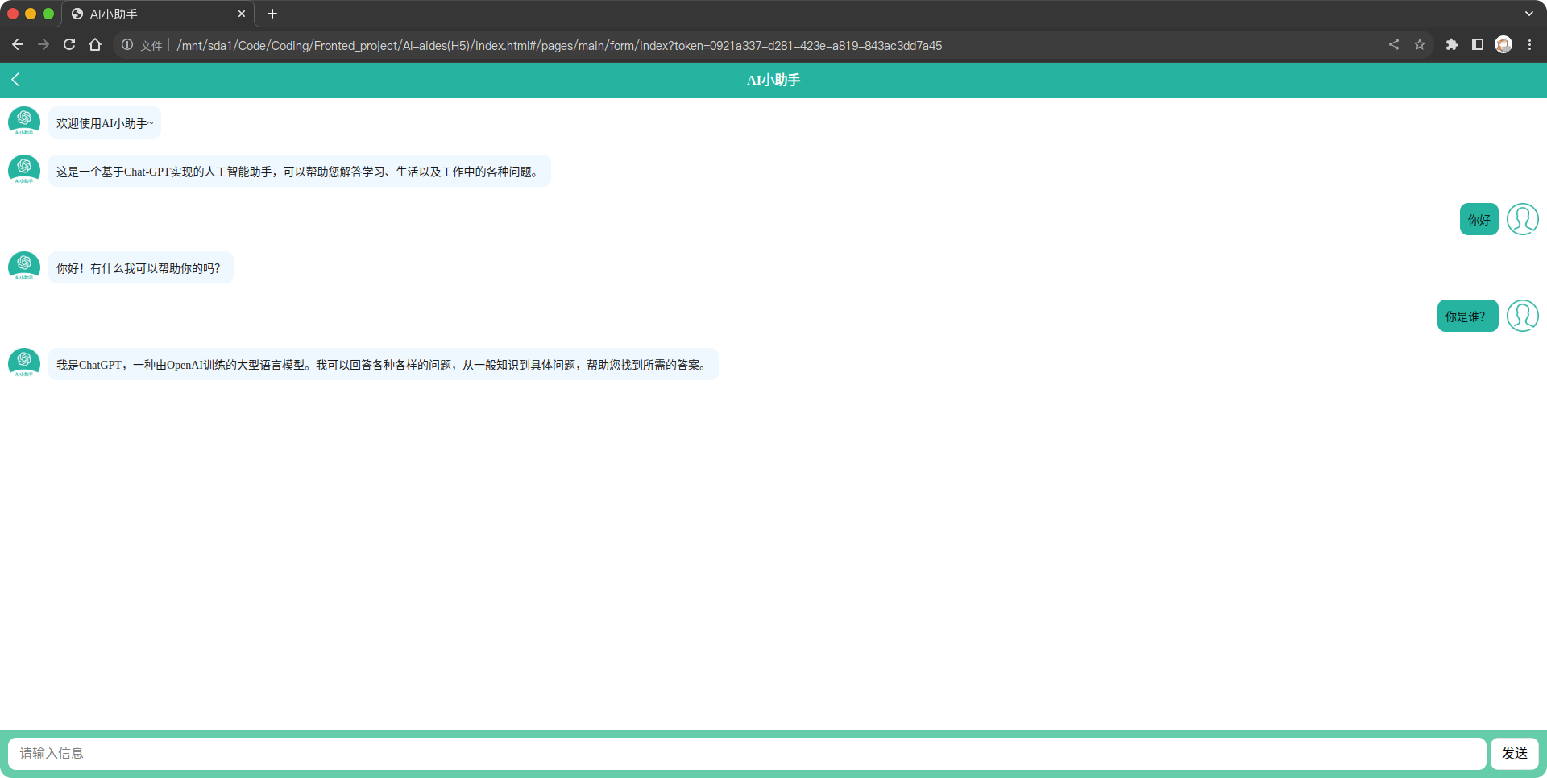This screenshot has height=778, width=1547.
Task: Open the browser home page icon
Action: pyautogui.click(x=95, y=45)
